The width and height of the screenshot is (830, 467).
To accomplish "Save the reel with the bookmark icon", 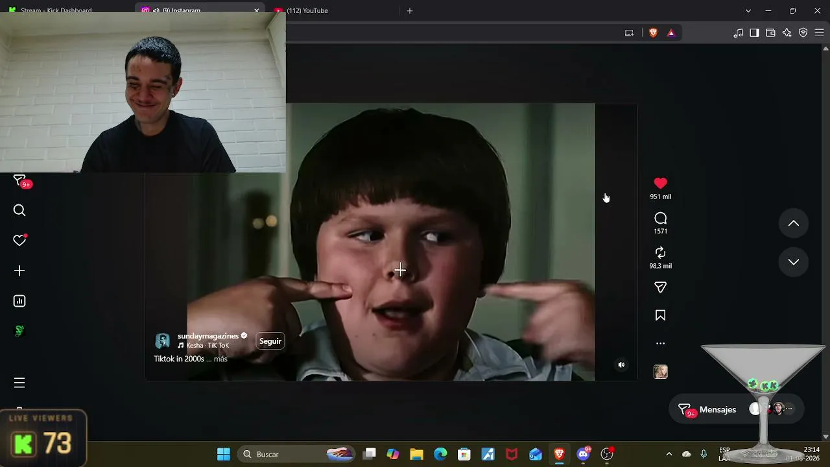I will [x=660, y=315].
